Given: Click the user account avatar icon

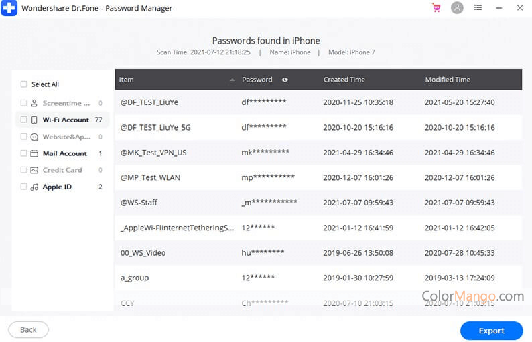Looking at the screenshot, I should (x=457, y=8).
